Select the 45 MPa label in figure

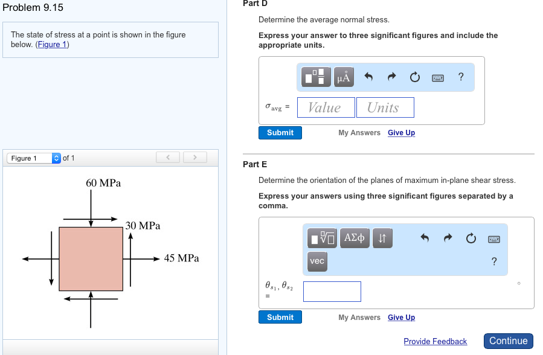click(181, 258)
